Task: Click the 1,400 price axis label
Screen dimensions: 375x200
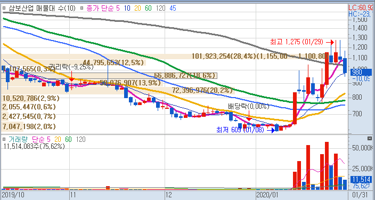Action: pos(360,28)
